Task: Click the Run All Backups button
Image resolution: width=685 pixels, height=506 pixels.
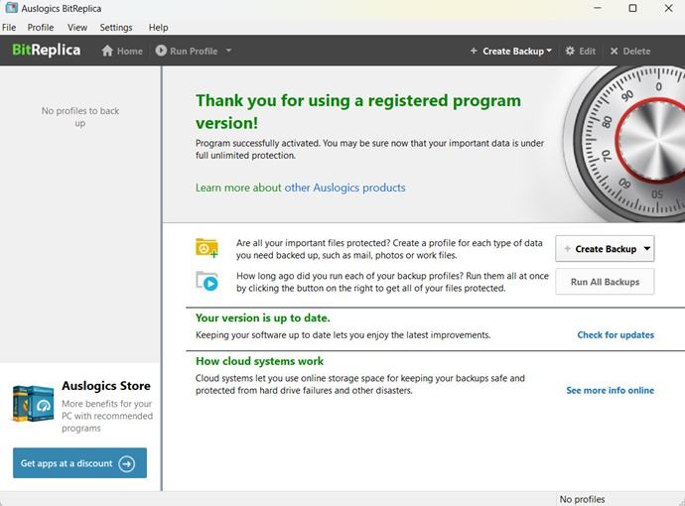Action: 605,282
